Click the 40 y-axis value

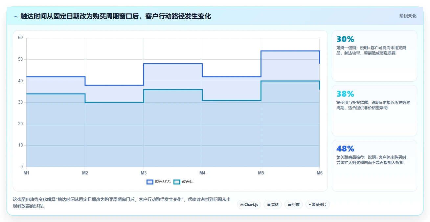click(x=20, y=81)
